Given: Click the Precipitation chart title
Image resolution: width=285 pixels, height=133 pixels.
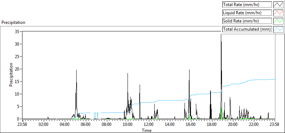Looking at the screenshot, I should click(13, 22).
